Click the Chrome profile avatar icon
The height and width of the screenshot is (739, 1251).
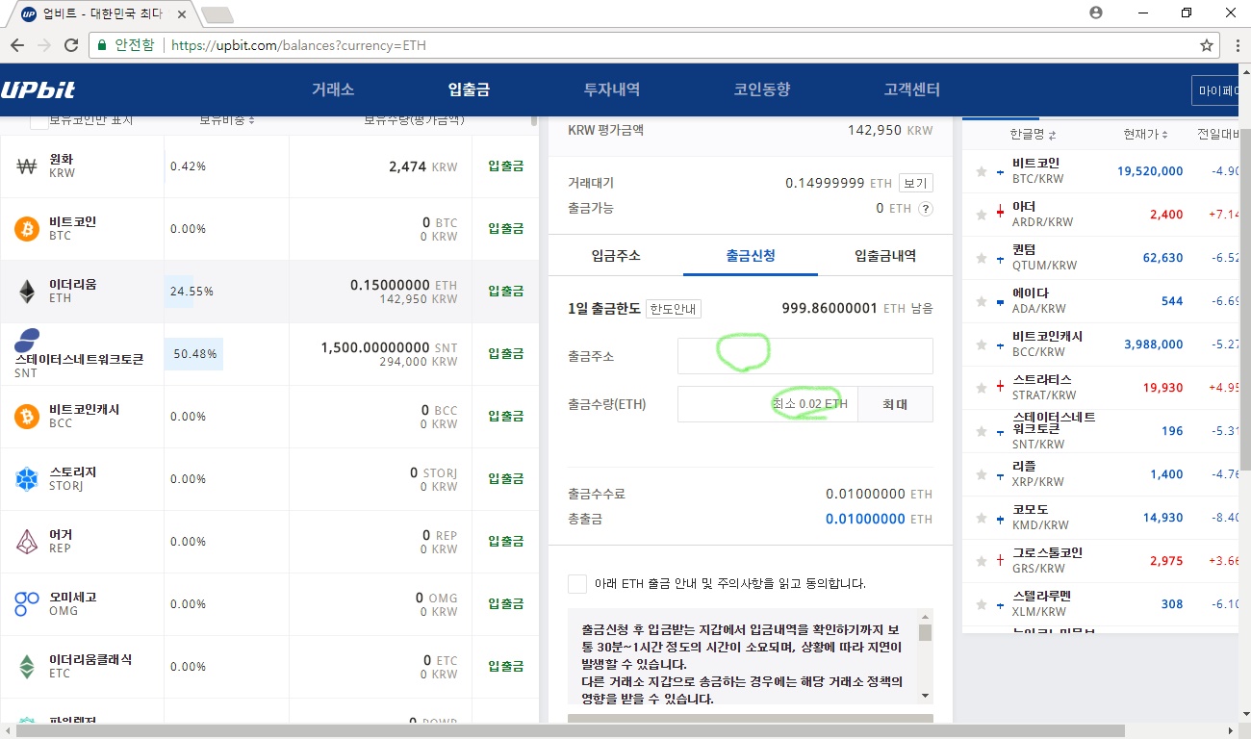[x=1095, y=13]
